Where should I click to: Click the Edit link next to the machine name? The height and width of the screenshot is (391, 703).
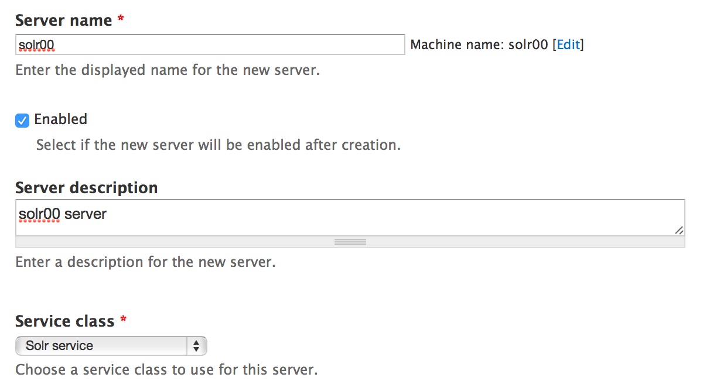click(x=568, y=45)
